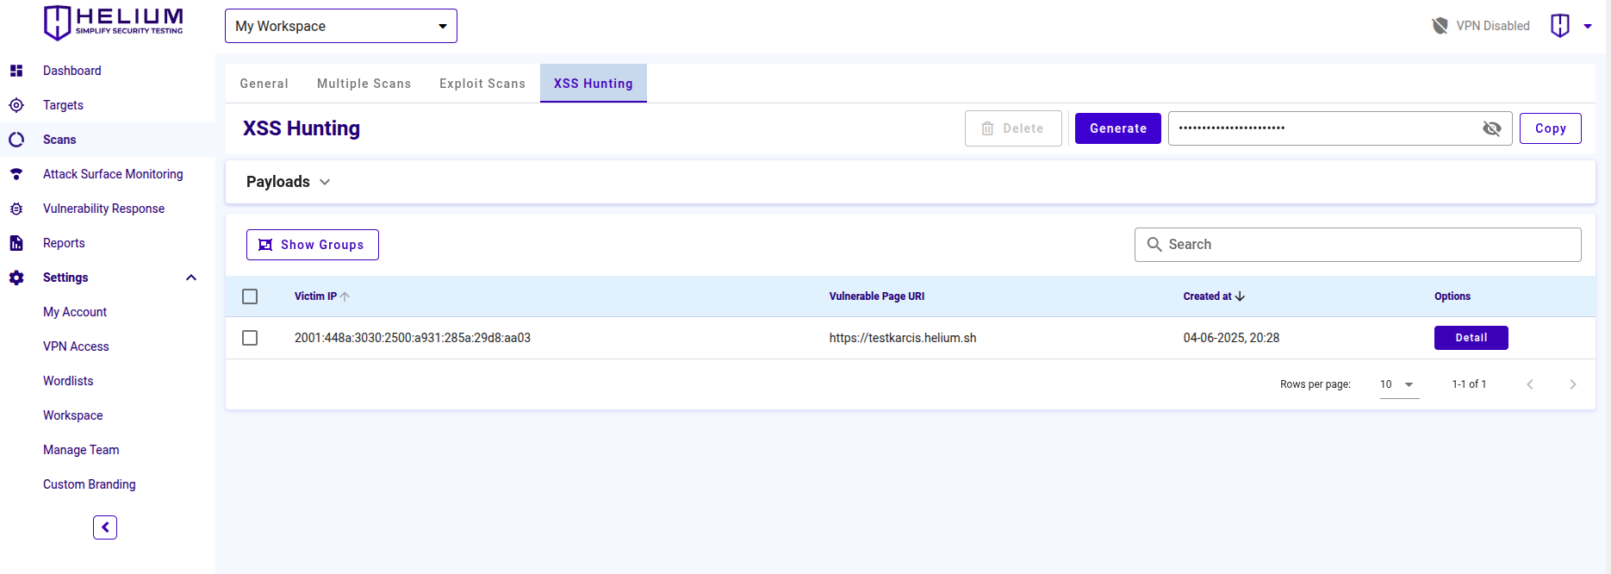The height and width of the screenshot is (574, 1611).
Task: Open the profile dropdown arrow
Action: point(1588,26)
